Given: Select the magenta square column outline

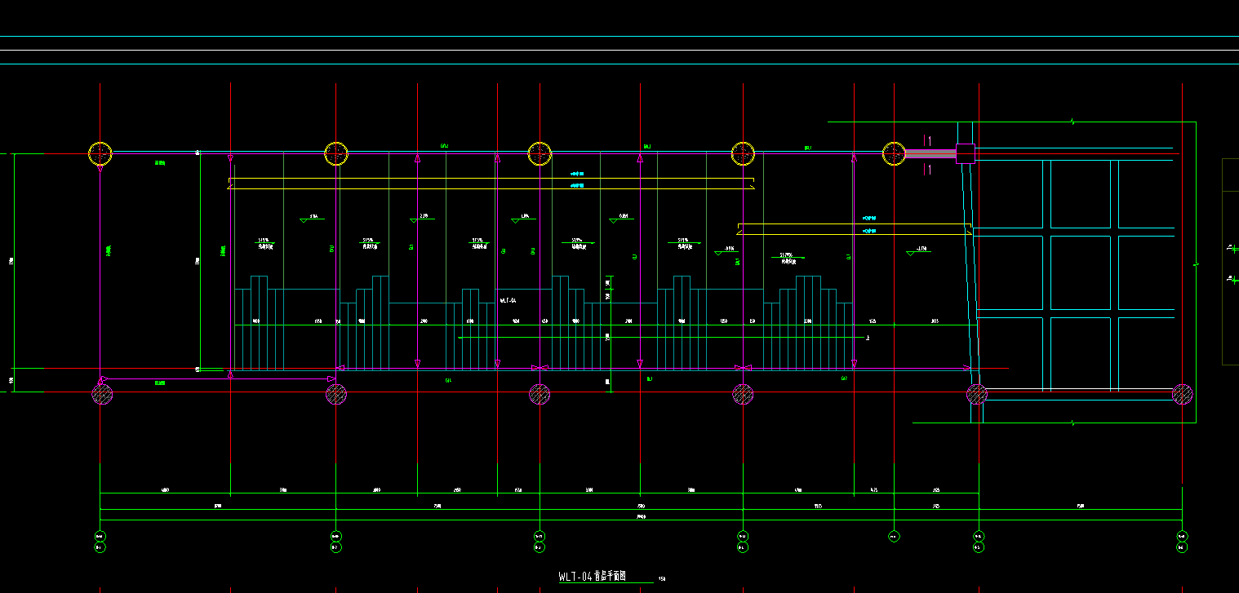Looking at the screenshot, I should click(966, 153).
